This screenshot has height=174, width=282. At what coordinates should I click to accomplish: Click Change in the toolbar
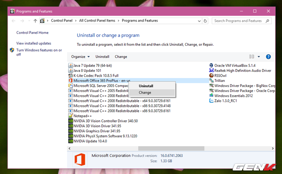pos(121,57)
